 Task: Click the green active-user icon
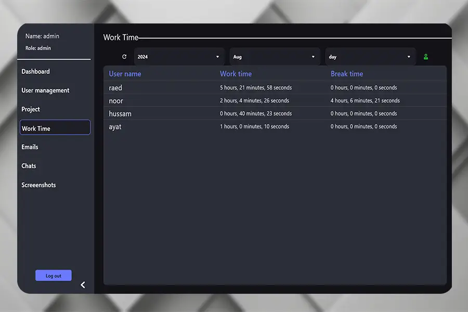[426, 57]
